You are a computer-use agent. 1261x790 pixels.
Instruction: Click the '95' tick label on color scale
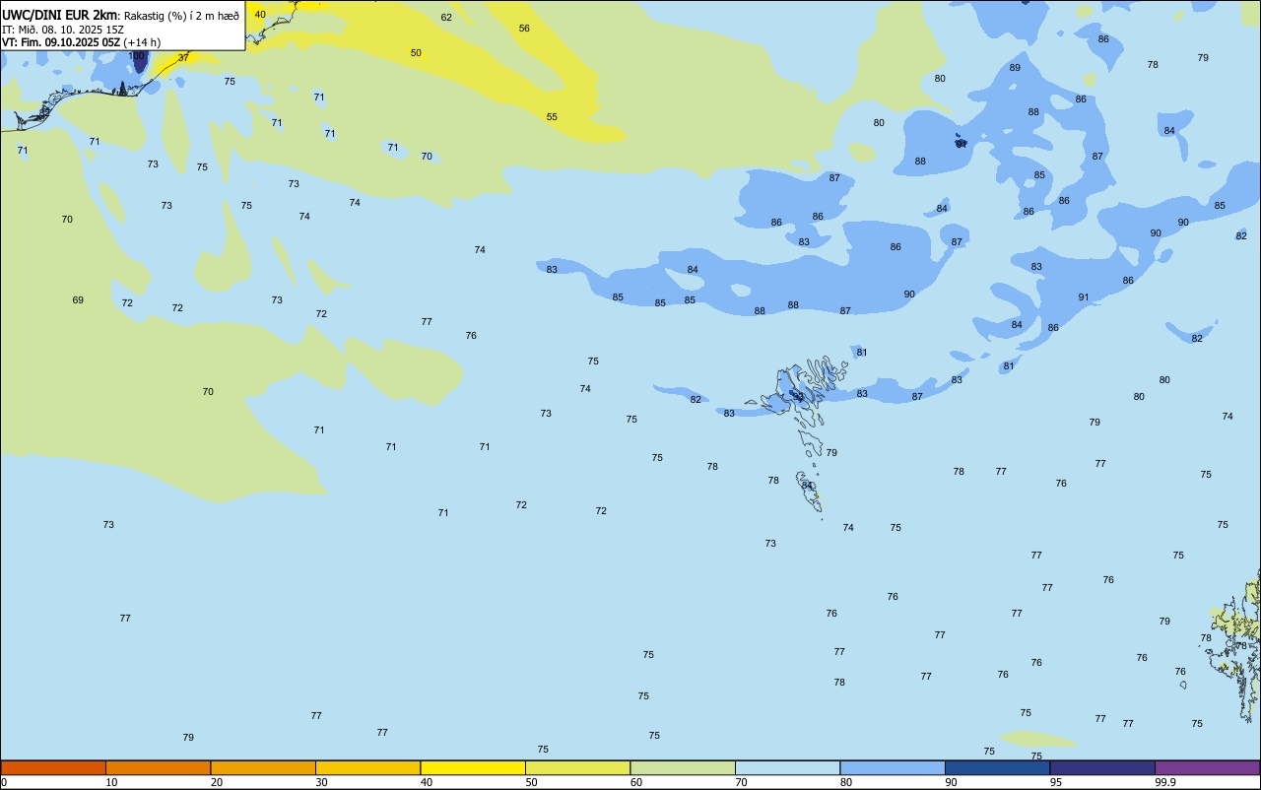(x=1056, y=782)
